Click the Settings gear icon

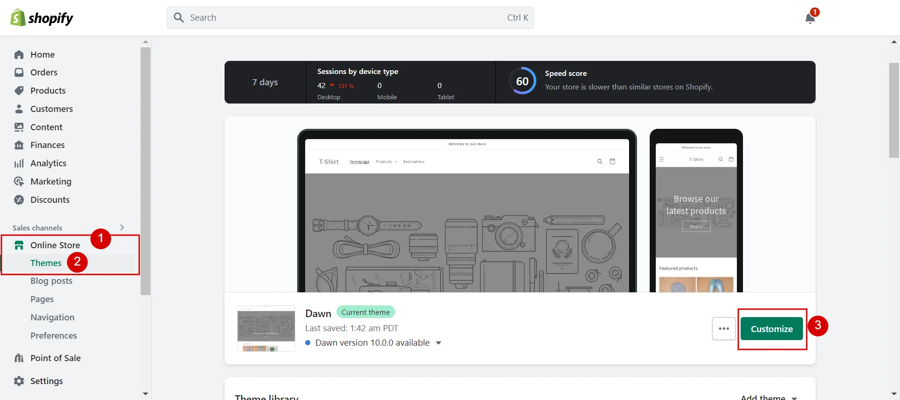coord(19,381)
